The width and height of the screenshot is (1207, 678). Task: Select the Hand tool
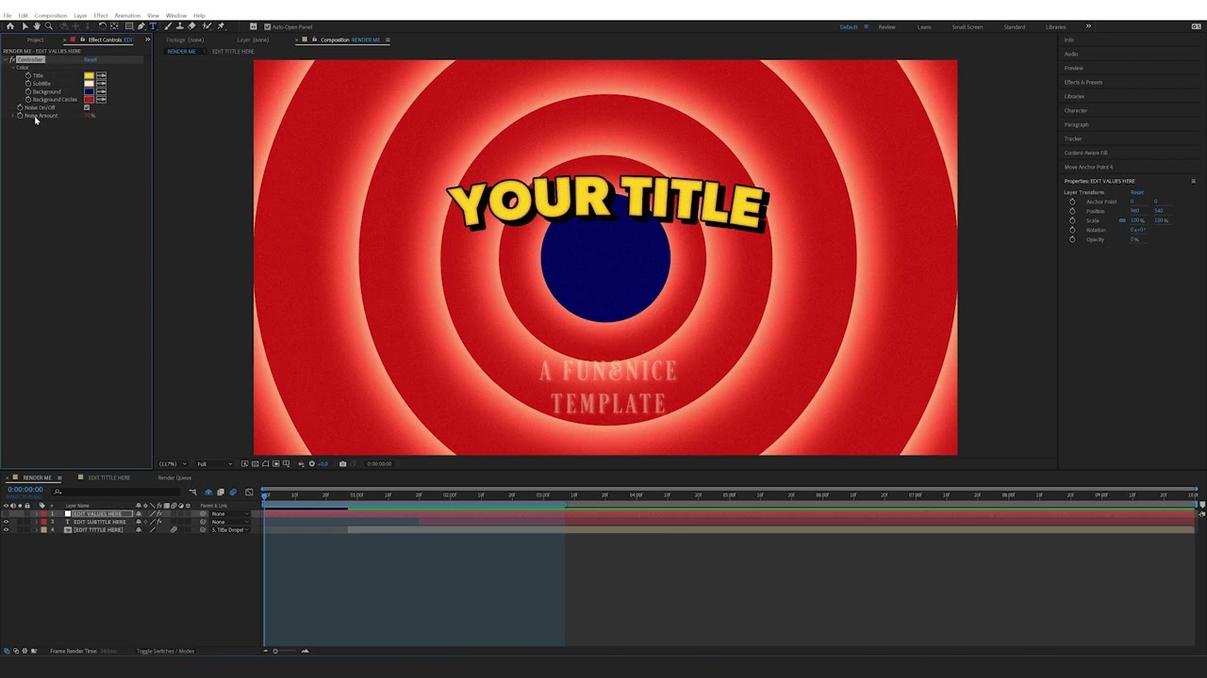click(37, 26)
